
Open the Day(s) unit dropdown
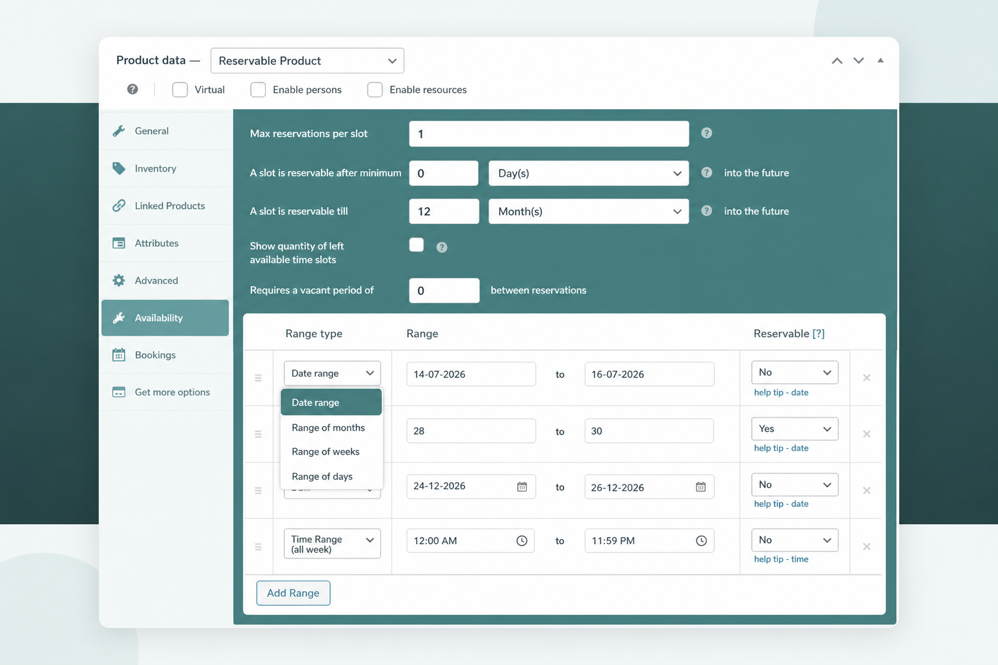point(589,173)
